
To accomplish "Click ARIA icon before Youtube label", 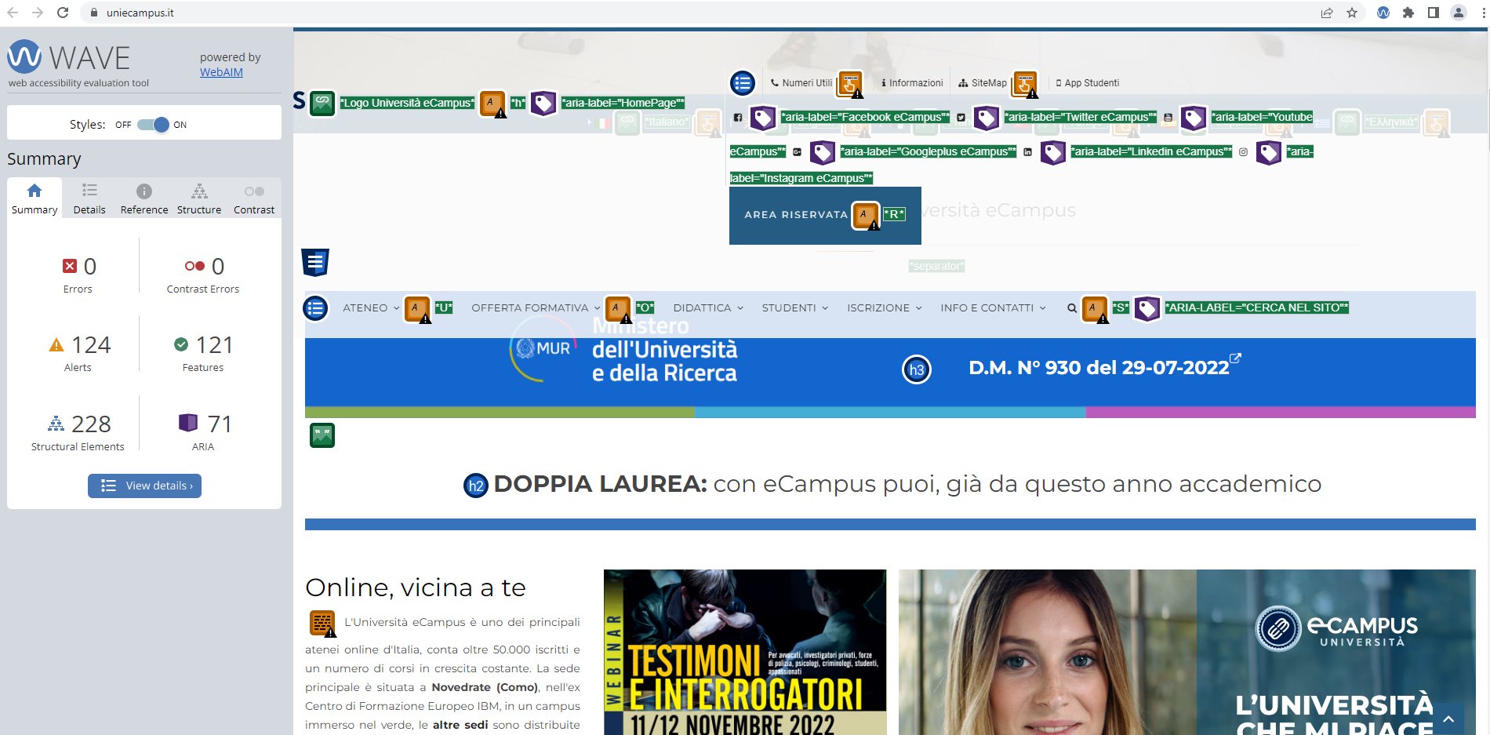I will coord(1193,118).
